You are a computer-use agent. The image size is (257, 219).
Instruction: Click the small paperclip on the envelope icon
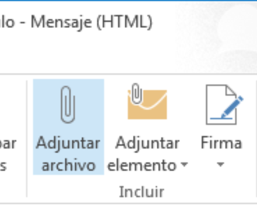click(x=137, y=94)
